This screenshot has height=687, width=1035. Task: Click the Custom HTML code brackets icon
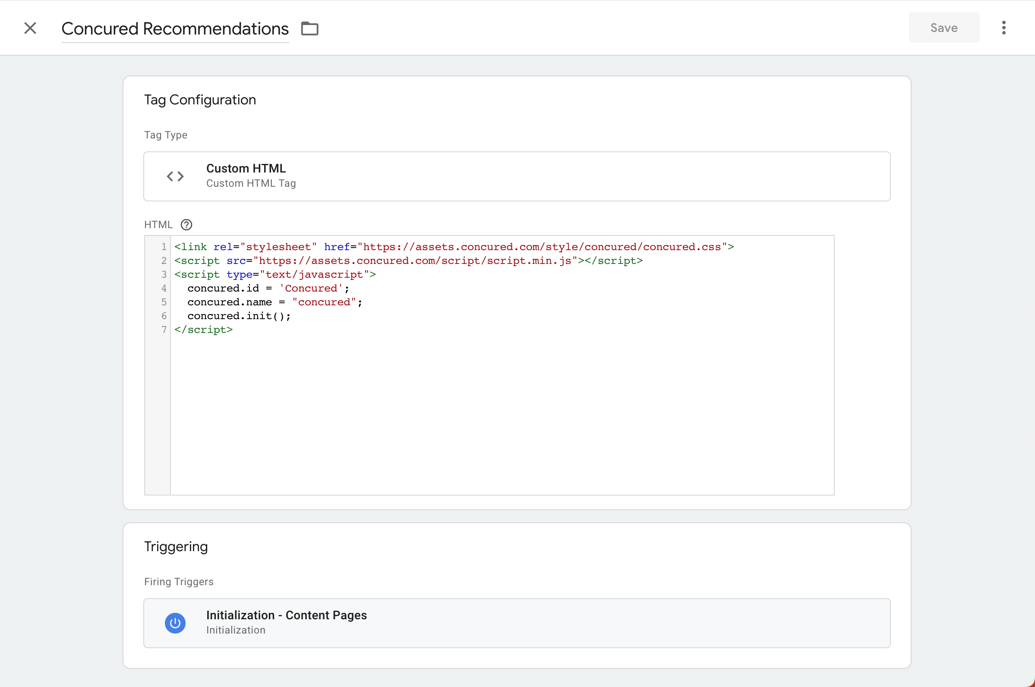pyautogui.click(x=175, y=176)
